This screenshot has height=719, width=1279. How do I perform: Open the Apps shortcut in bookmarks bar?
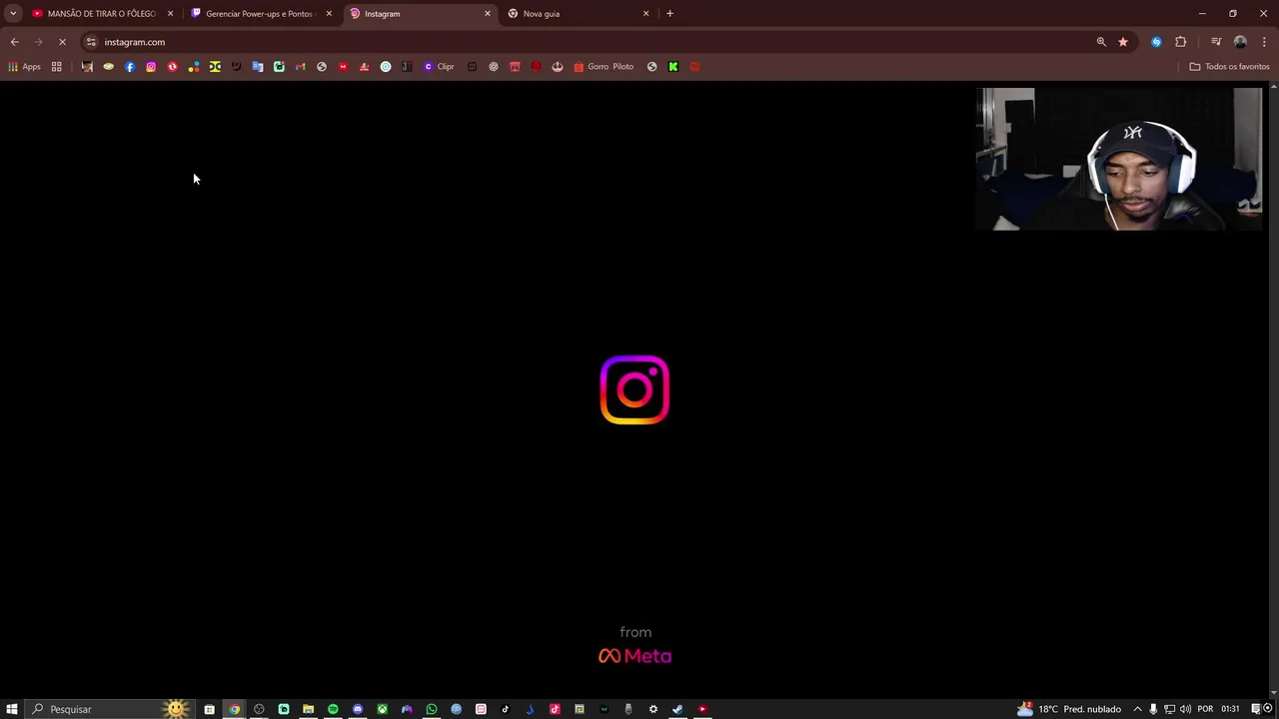coord(24,67)
